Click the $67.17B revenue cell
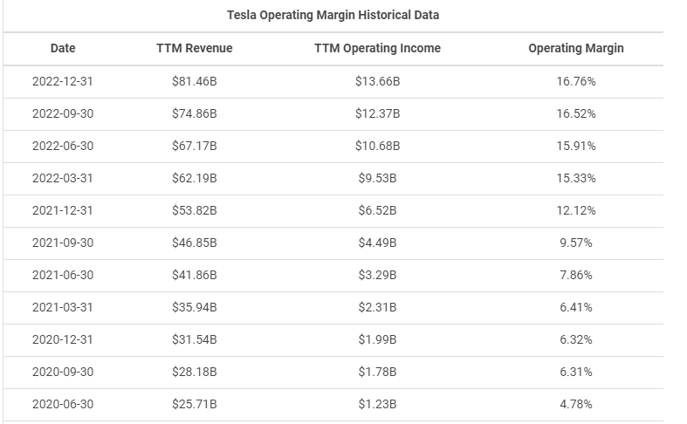The image size is (687, 424). 195,147
